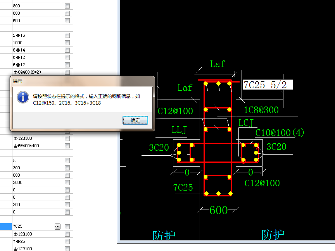
Task: Click the 确定 button in the dialog
Action: tap(135, 120)
